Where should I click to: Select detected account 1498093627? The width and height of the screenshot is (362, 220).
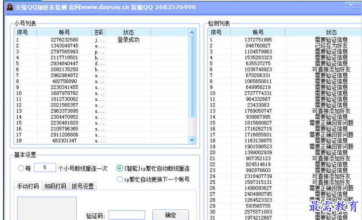tap(258, 188)
